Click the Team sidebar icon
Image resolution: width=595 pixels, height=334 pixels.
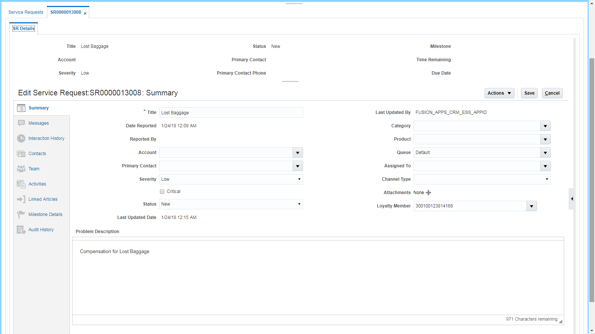[21, 168]
